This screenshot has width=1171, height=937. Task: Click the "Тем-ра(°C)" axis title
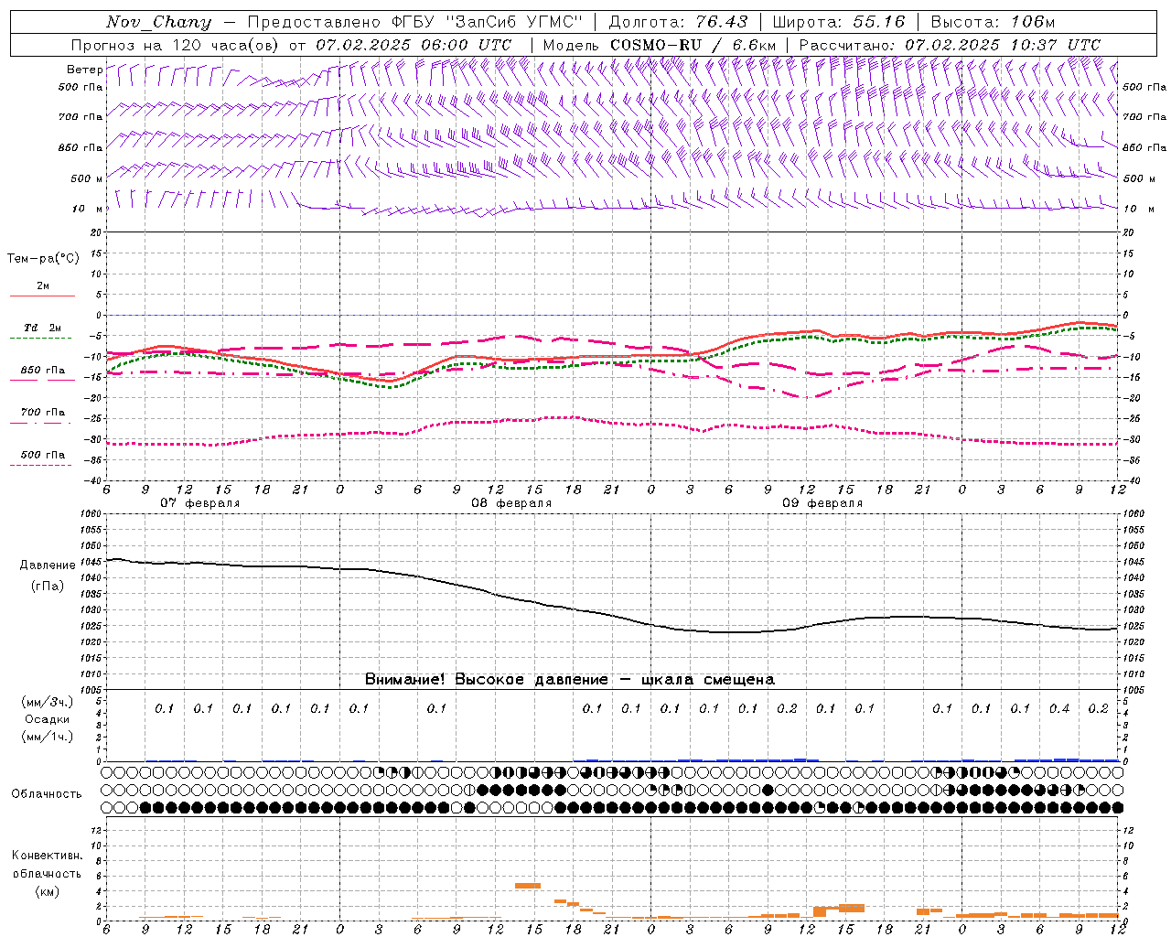pos(43,259)
